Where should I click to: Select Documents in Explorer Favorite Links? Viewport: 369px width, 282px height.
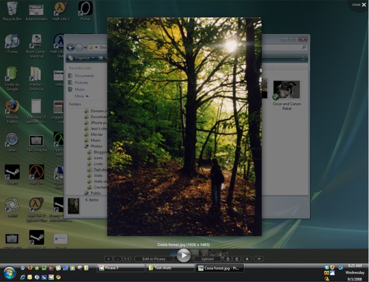[81, 76]
